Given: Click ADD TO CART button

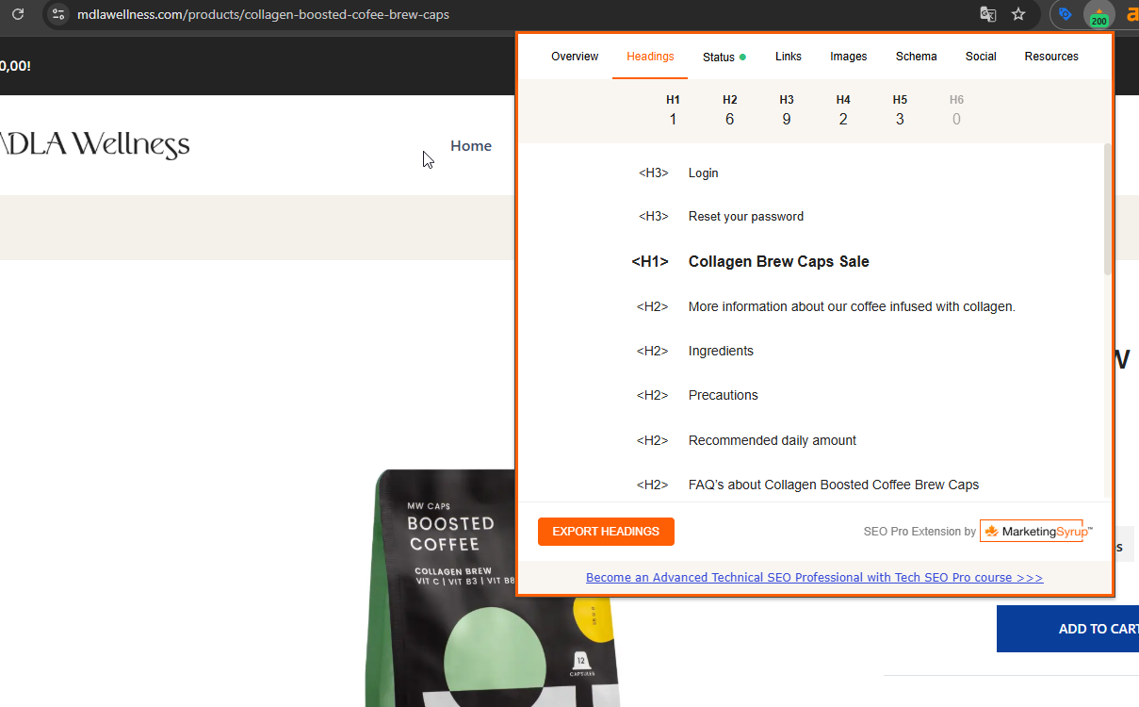Looking at the screenshot, I should (x=1067, y=629).
